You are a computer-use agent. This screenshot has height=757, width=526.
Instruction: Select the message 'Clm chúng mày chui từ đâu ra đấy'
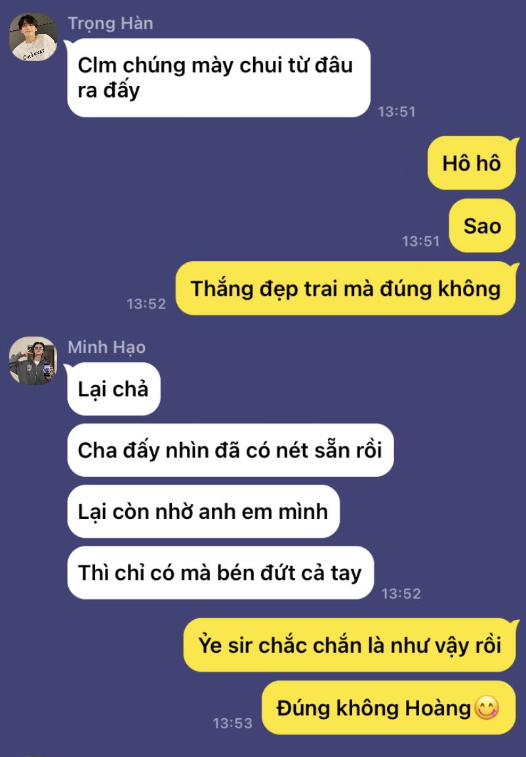pos(218,77)
